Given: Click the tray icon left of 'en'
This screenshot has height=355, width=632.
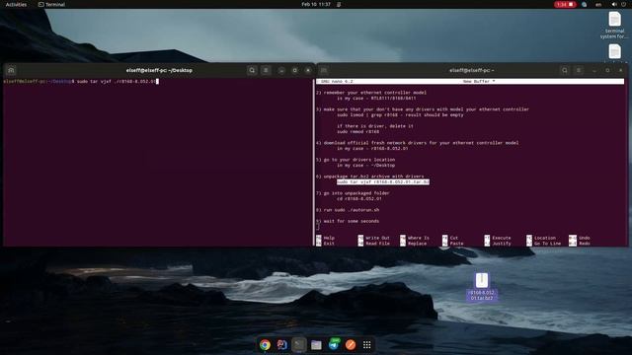Looking at the screenshot, I should [584, 4].
